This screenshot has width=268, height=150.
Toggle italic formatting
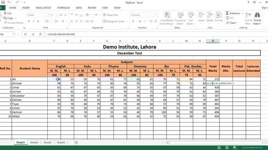pyautogui.click(x=33, y=21)
